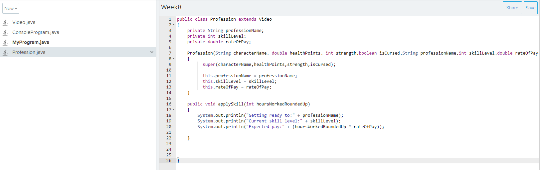The width and height of the screenshot is (540, 170).
Task: Click line number 1 in the gutter
Action: [170, 19]
